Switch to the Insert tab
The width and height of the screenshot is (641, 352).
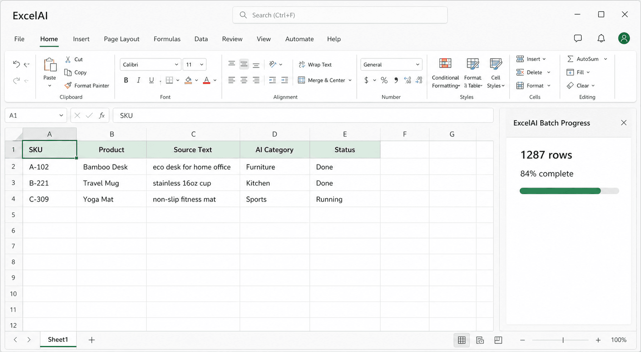click(81, 39)
